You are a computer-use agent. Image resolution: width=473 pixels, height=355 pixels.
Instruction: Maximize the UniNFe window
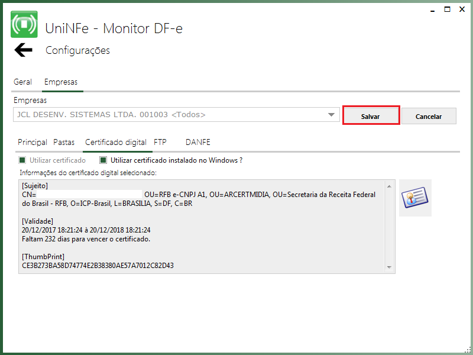(447, 9)
